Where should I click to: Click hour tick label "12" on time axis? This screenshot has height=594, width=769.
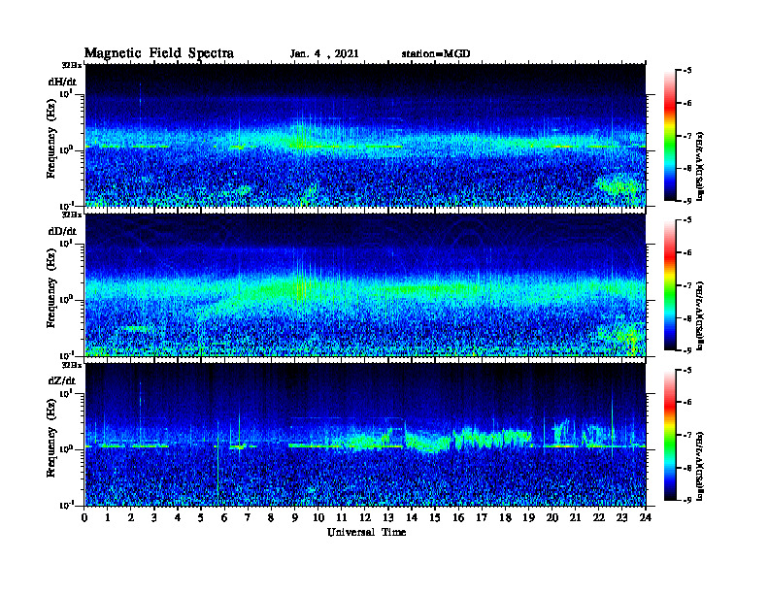(365, 517)
